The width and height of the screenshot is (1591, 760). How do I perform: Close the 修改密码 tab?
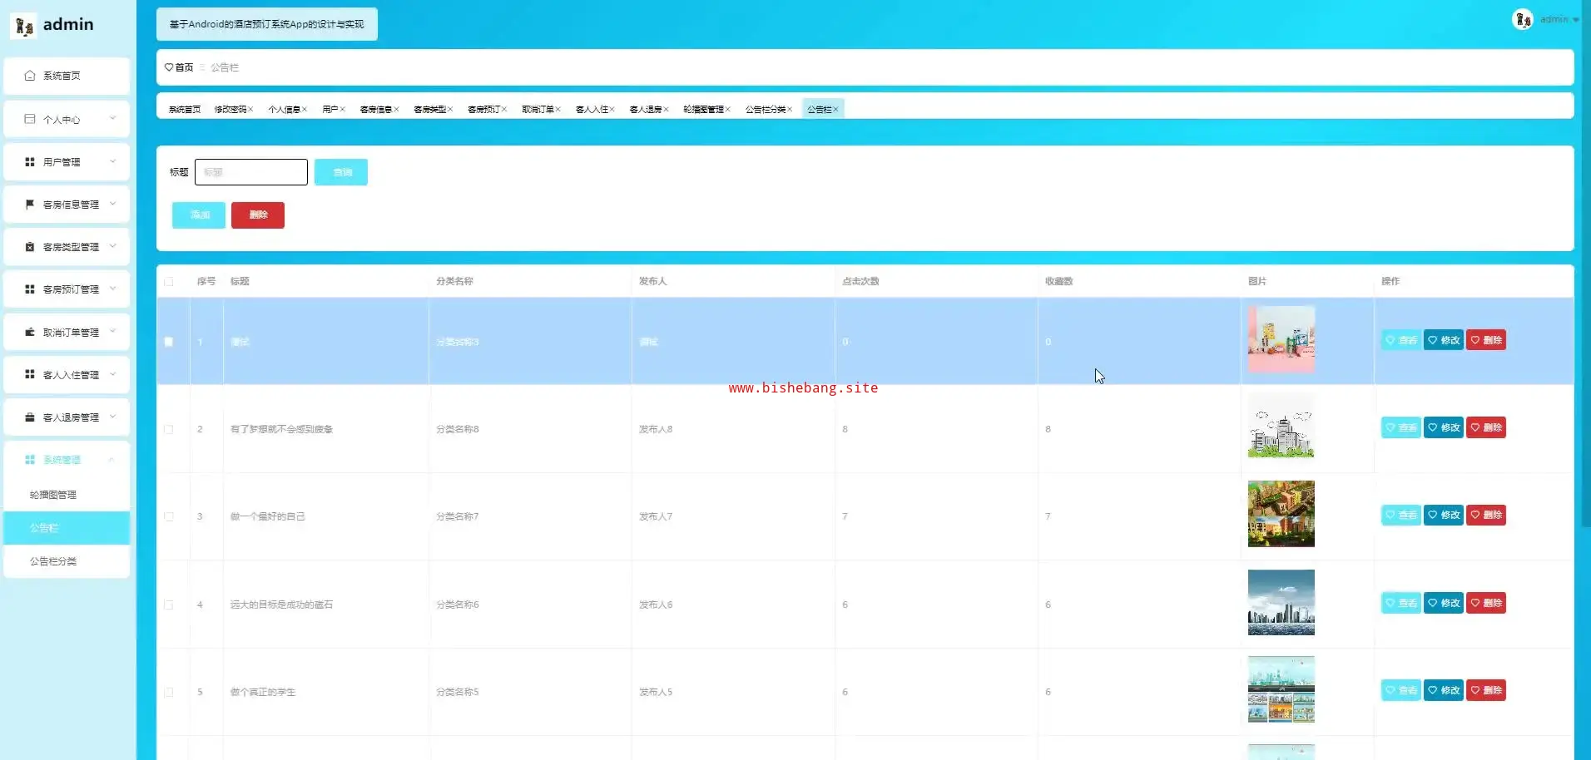[x=250, y=110]
